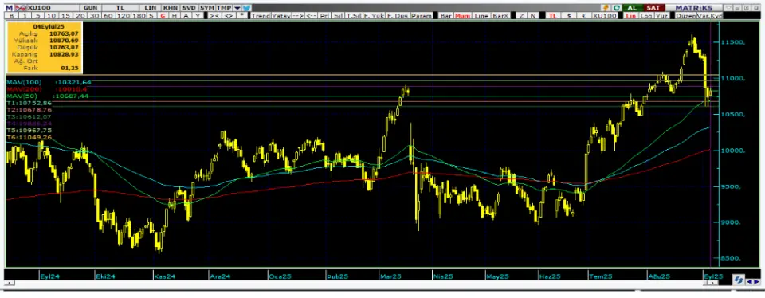The image size is (765, 298).
Task: Select the Line chart type
Action: click(x=481, y=16)
